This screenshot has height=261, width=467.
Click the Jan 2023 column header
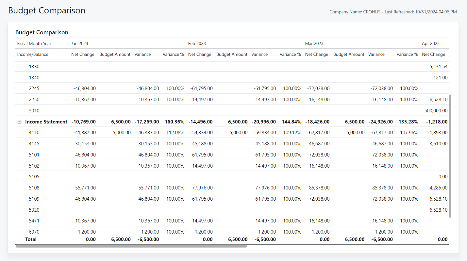[x=79, y=43]
